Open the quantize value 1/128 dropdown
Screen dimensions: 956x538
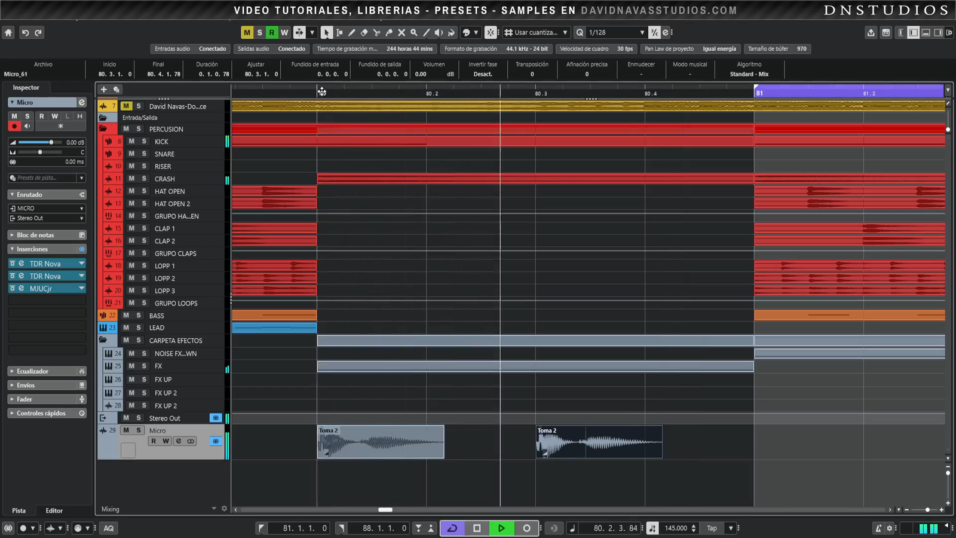click(642, 33)
